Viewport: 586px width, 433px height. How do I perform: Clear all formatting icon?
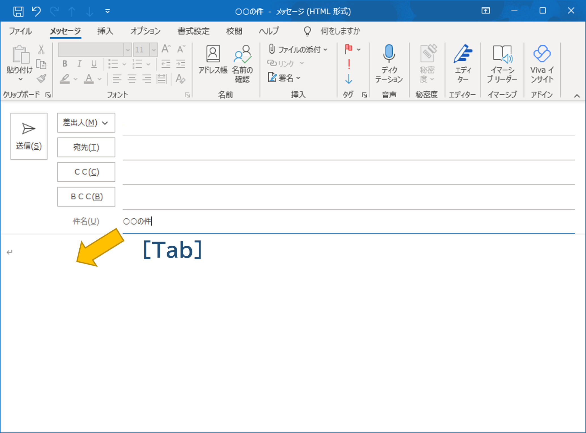coord(181,78)
